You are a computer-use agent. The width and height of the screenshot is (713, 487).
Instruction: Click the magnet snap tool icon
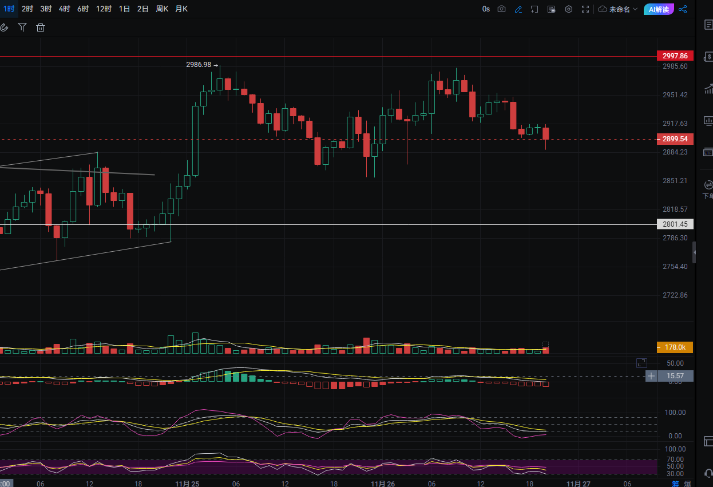(x=4, y=27)
